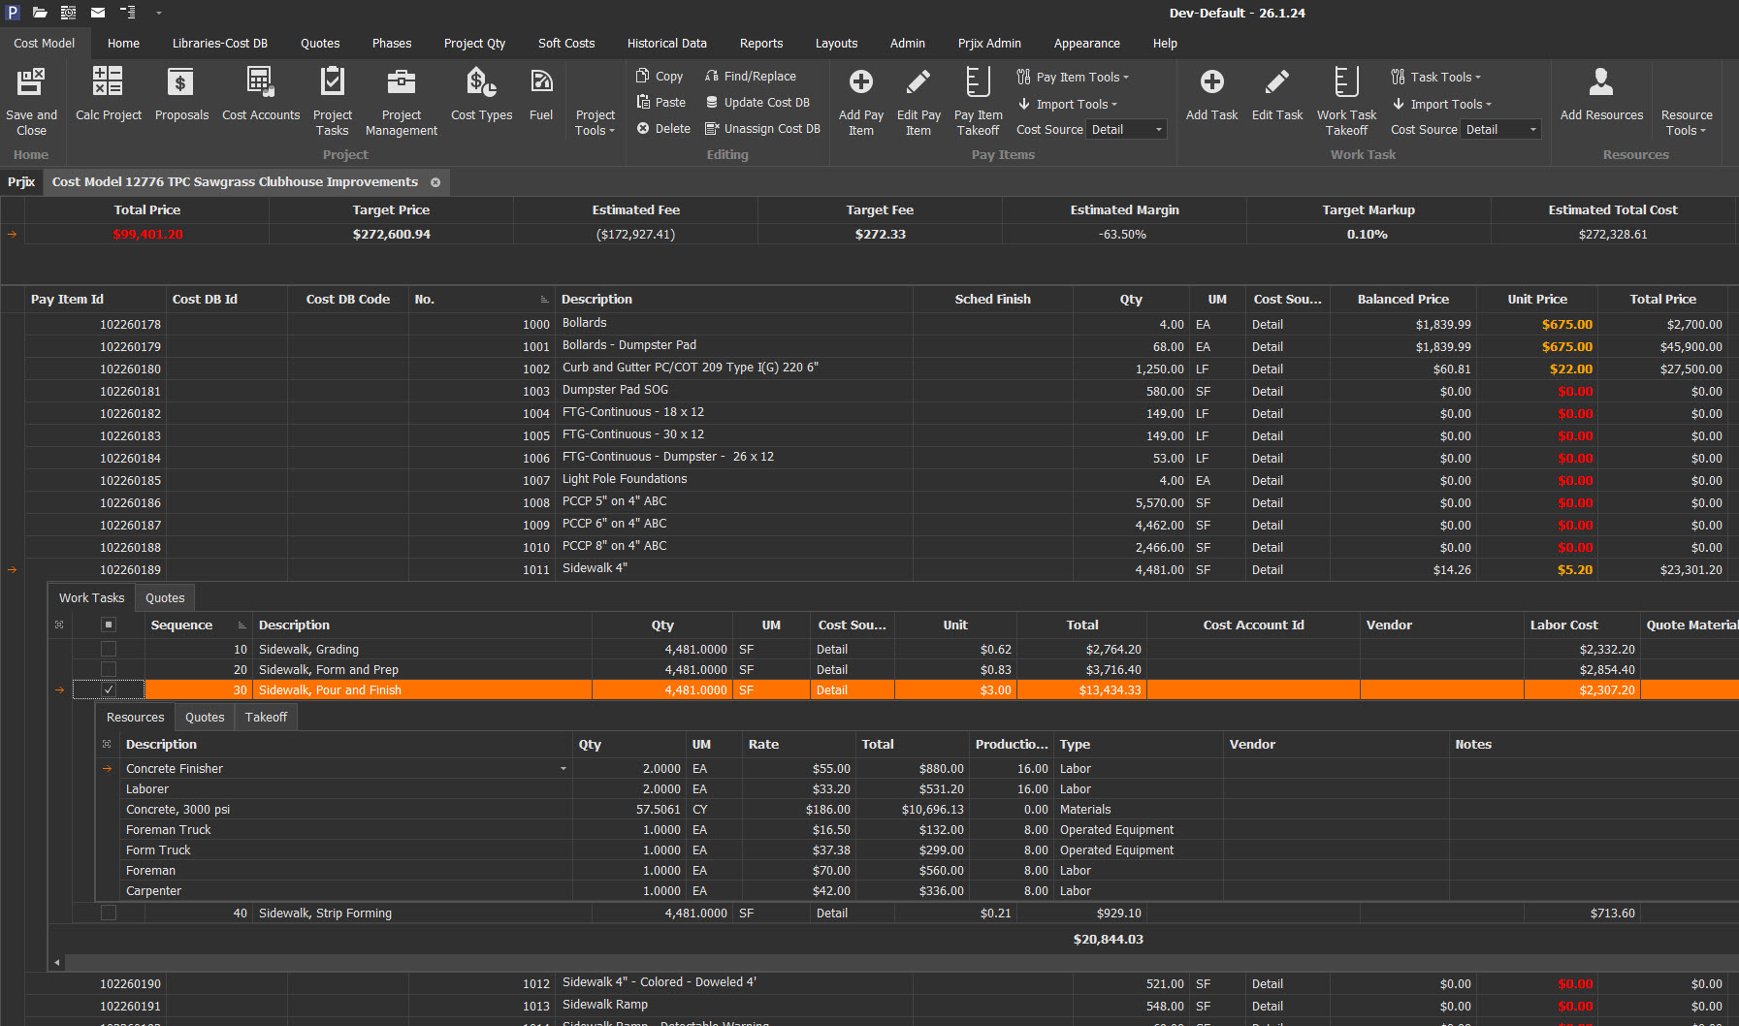Launch Pay Item Takeoff
Image resolution: width=1739 pixels, height=1026 pixels.
[x=978, y=82]
